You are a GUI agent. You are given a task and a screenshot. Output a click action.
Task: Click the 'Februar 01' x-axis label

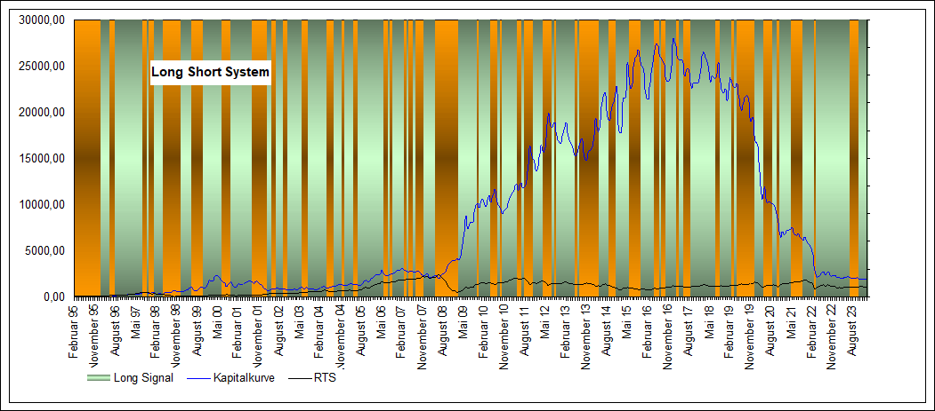coord(237,332)
